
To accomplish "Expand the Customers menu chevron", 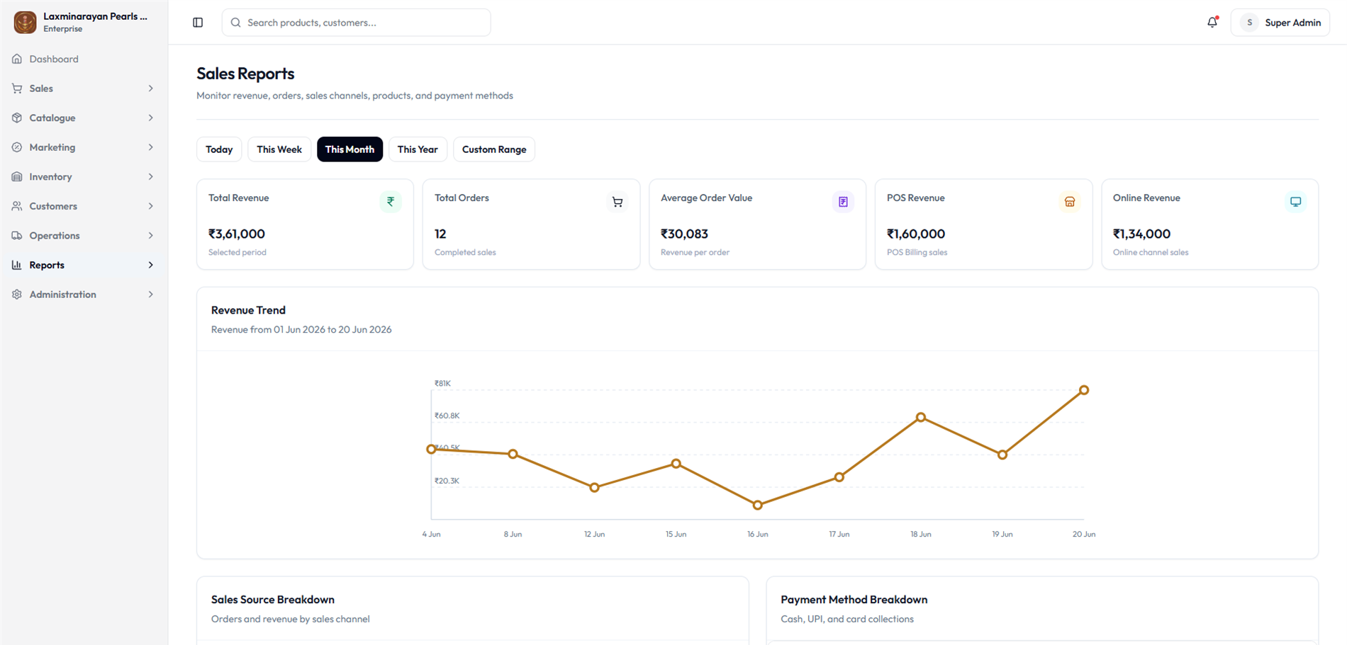I will point(150,206).
